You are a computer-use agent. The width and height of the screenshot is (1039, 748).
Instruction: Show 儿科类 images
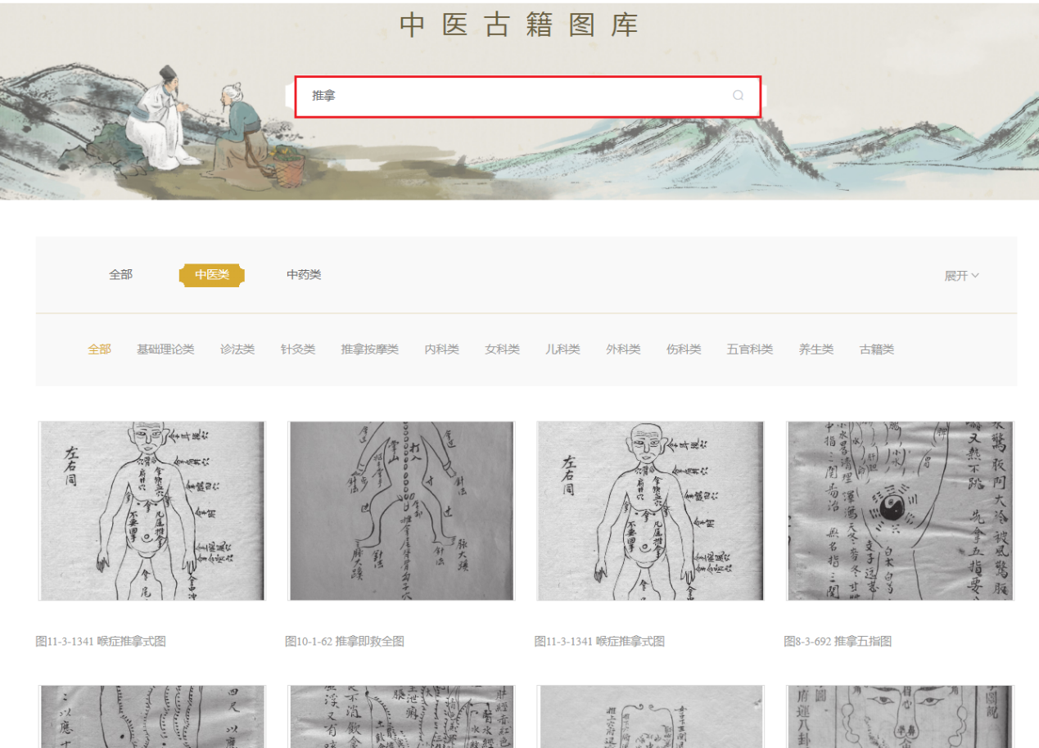[563, 349]
